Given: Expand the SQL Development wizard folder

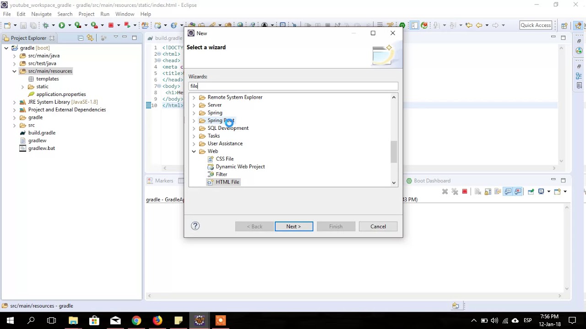Looking at the screenshot, I should coord(194,128).
